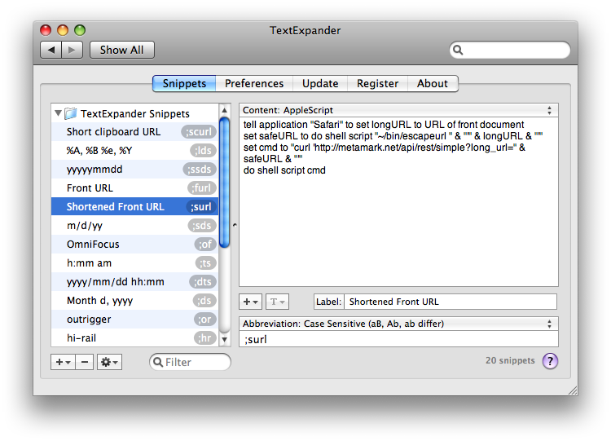Click the ;furl abbreviation badge

[202, 188]
